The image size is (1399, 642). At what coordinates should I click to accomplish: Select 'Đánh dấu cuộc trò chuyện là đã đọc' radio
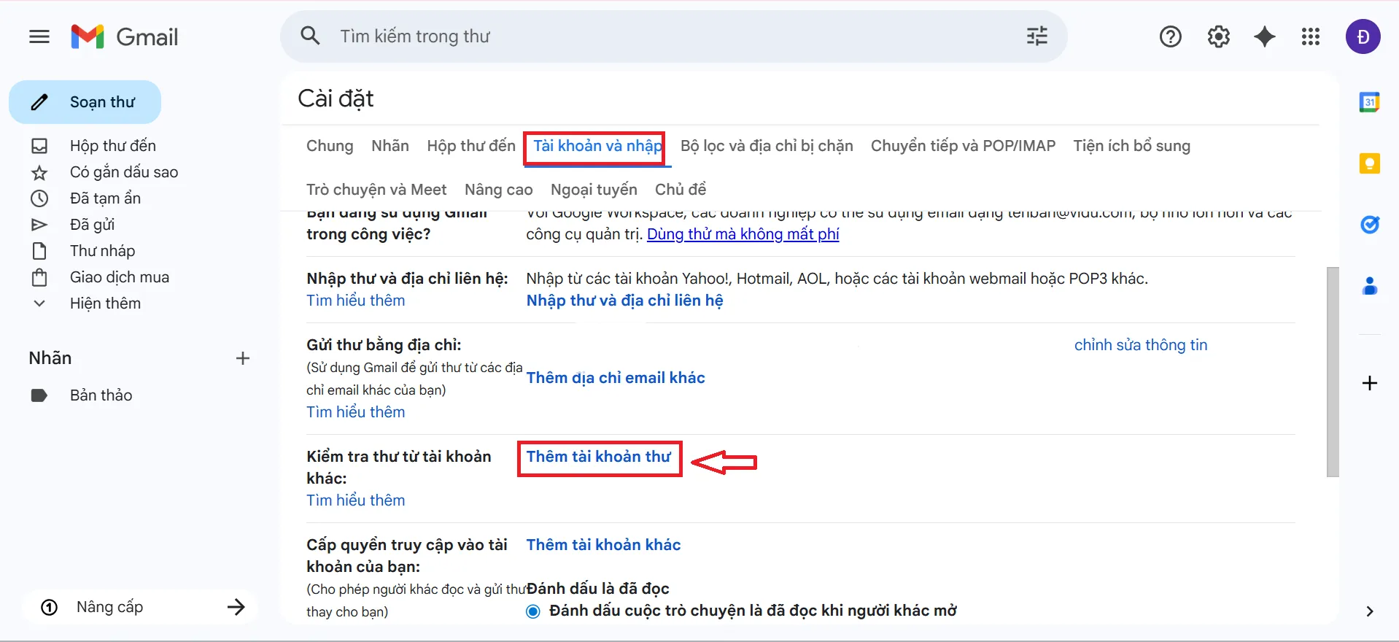tap(533, 611)
